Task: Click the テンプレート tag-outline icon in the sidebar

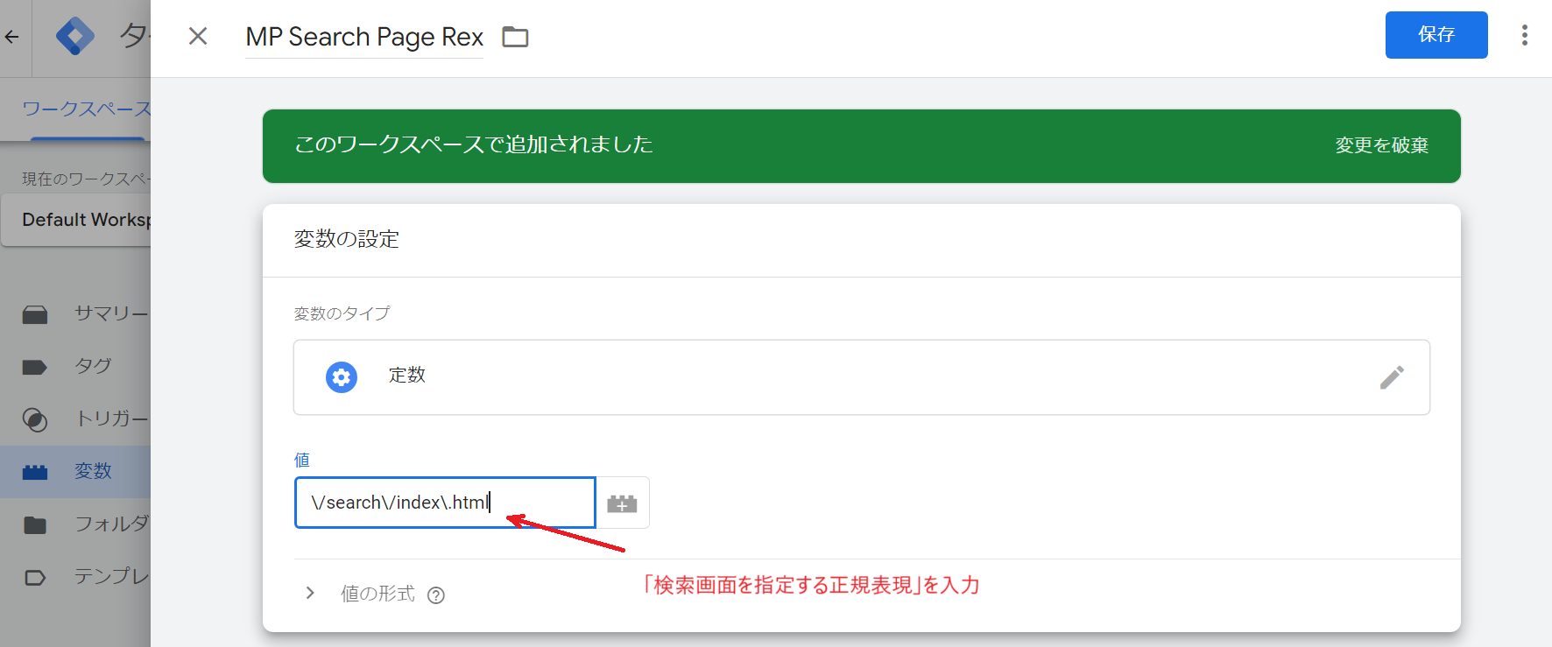Action: [35, 578]
